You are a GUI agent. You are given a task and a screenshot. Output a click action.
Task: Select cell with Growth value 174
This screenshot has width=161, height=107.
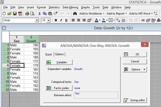pyautogui.click(x=31, y=74)
